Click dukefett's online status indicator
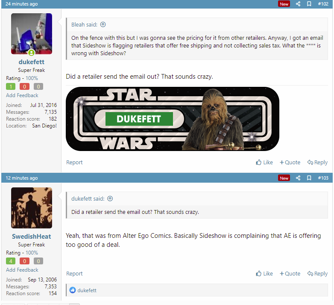The width and height of the screenshot is (334, 305). pos(31,53)
